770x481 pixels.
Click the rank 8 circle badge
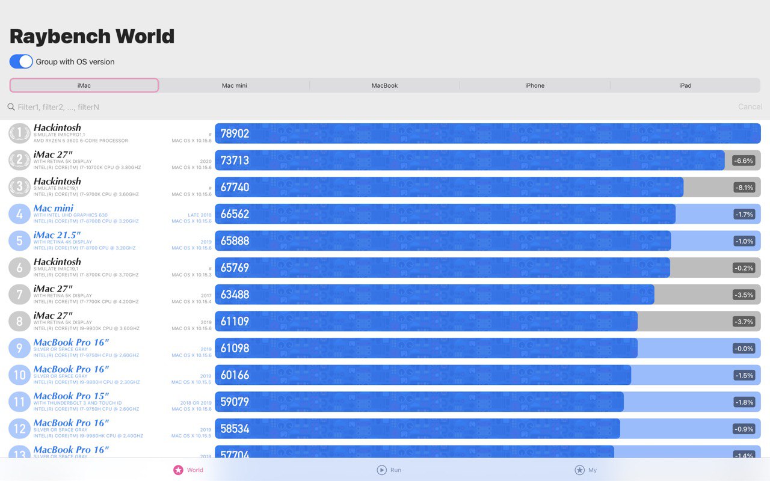click(x=19, y=321)
